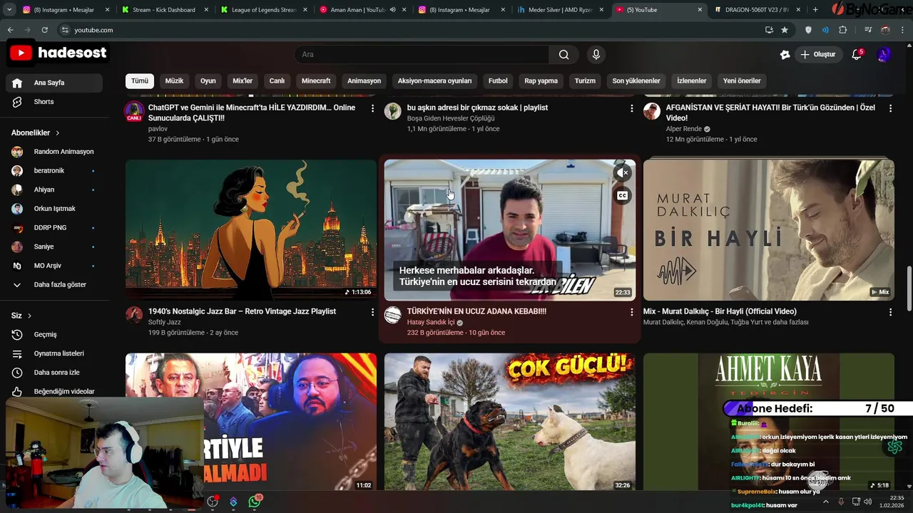Open beratronik channel in sidebar
Screen dimensions: 913x513
(x=54, y=171)
